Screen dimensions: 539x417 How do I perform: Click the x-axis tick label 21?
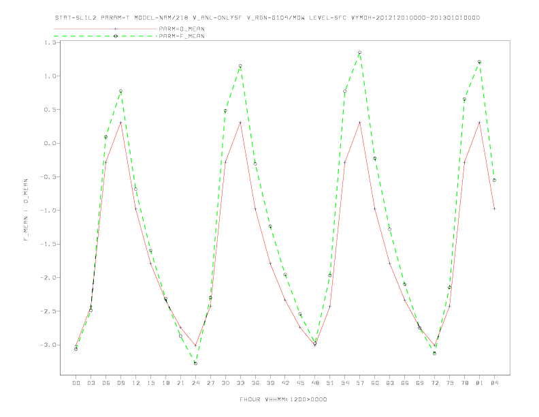(x=180, y=383)
